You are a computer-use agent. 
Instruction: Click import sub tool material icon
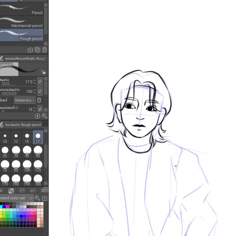click(x=30, y=50)
